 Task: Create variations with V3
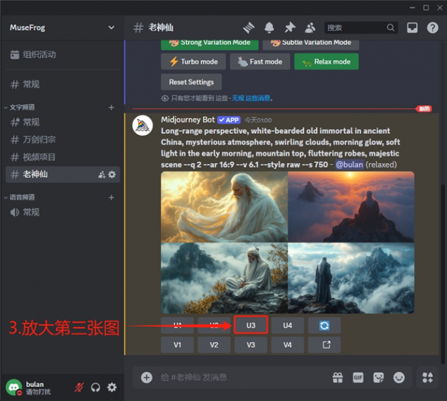click(251, 345)
